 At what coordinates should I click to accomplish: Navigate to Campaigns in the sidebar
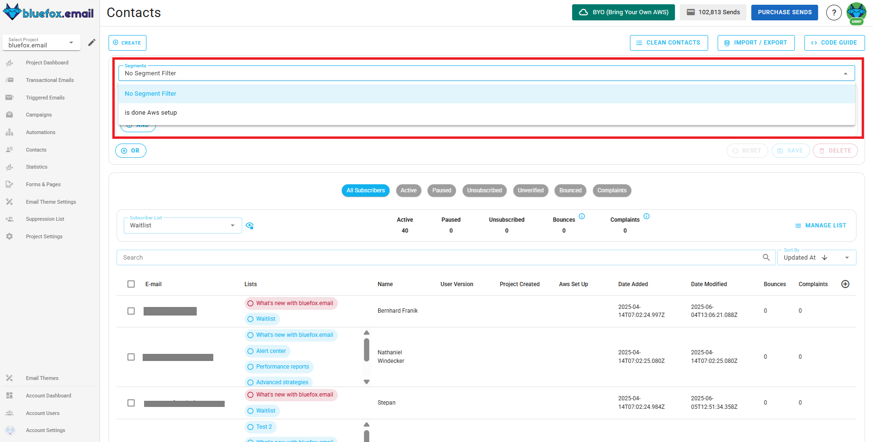(38, 114)
